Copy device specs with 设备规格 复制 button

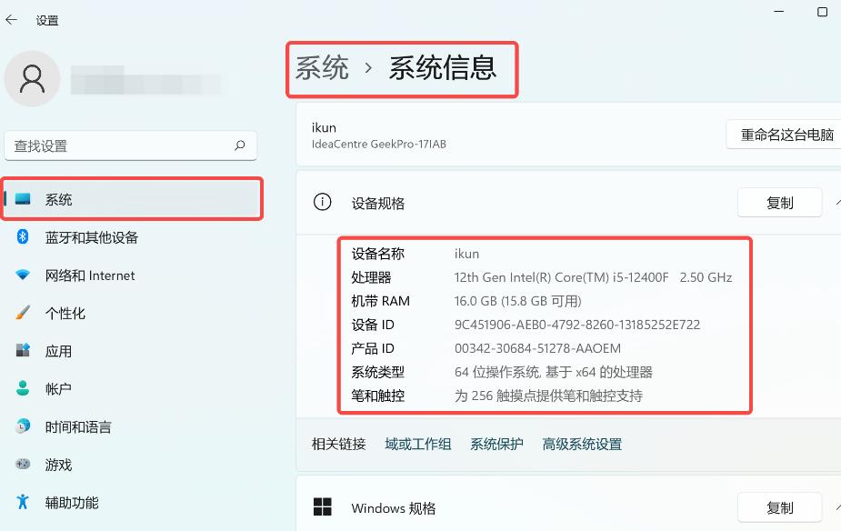tap(779, 203)
